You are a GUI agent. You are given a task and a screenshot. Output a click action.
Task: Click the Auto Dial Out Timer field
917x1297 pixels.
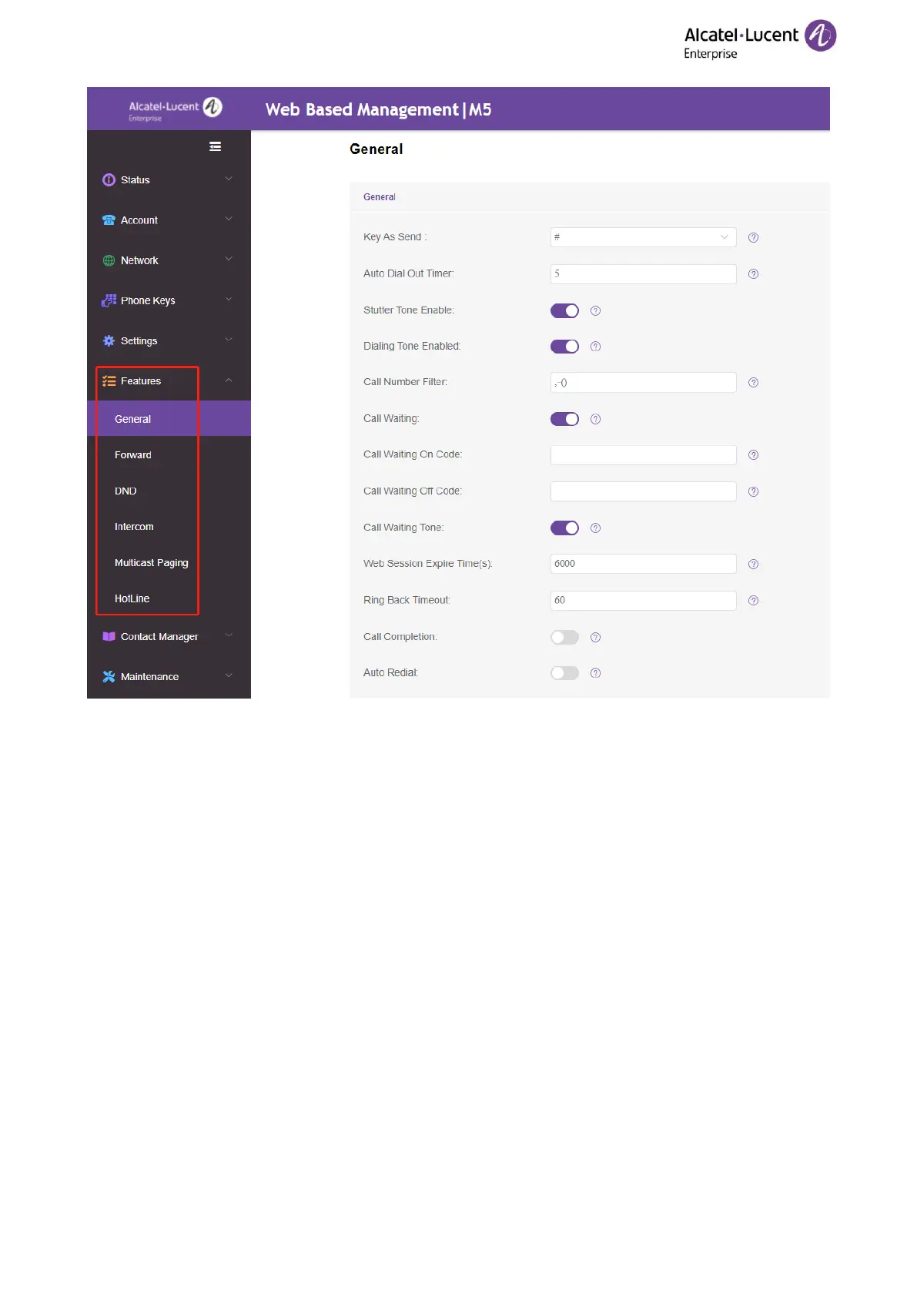pyautogui.click(x=643, y=274)
